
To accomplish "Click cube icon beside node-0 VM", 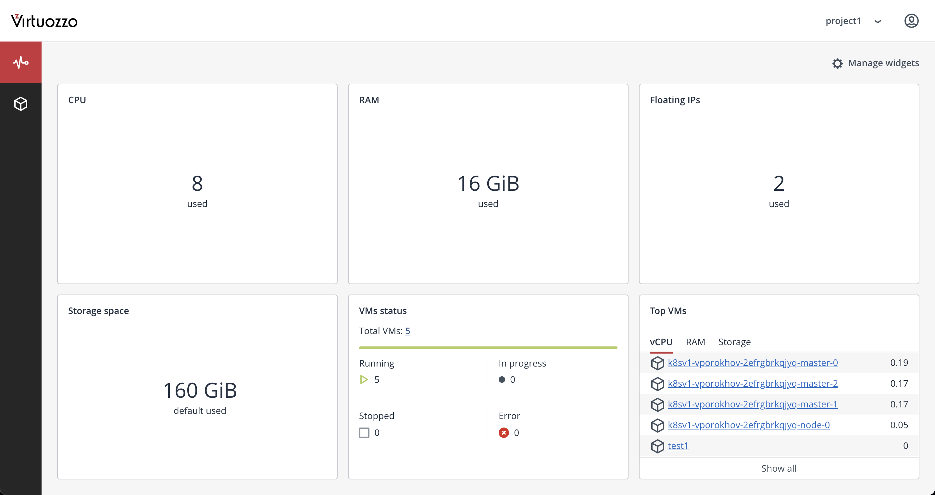I will tap(657, 425).
